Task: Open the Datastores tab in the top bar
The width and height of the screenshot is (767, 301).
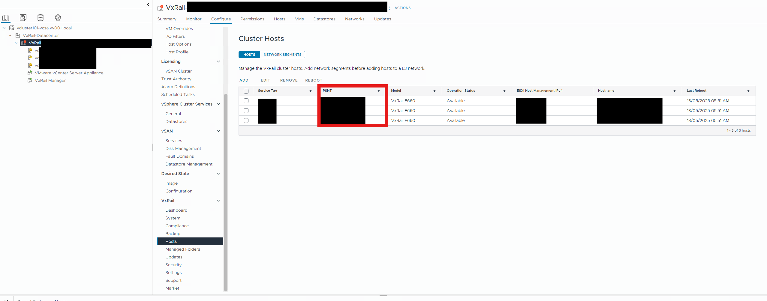Action: click(x=324, y=19)
